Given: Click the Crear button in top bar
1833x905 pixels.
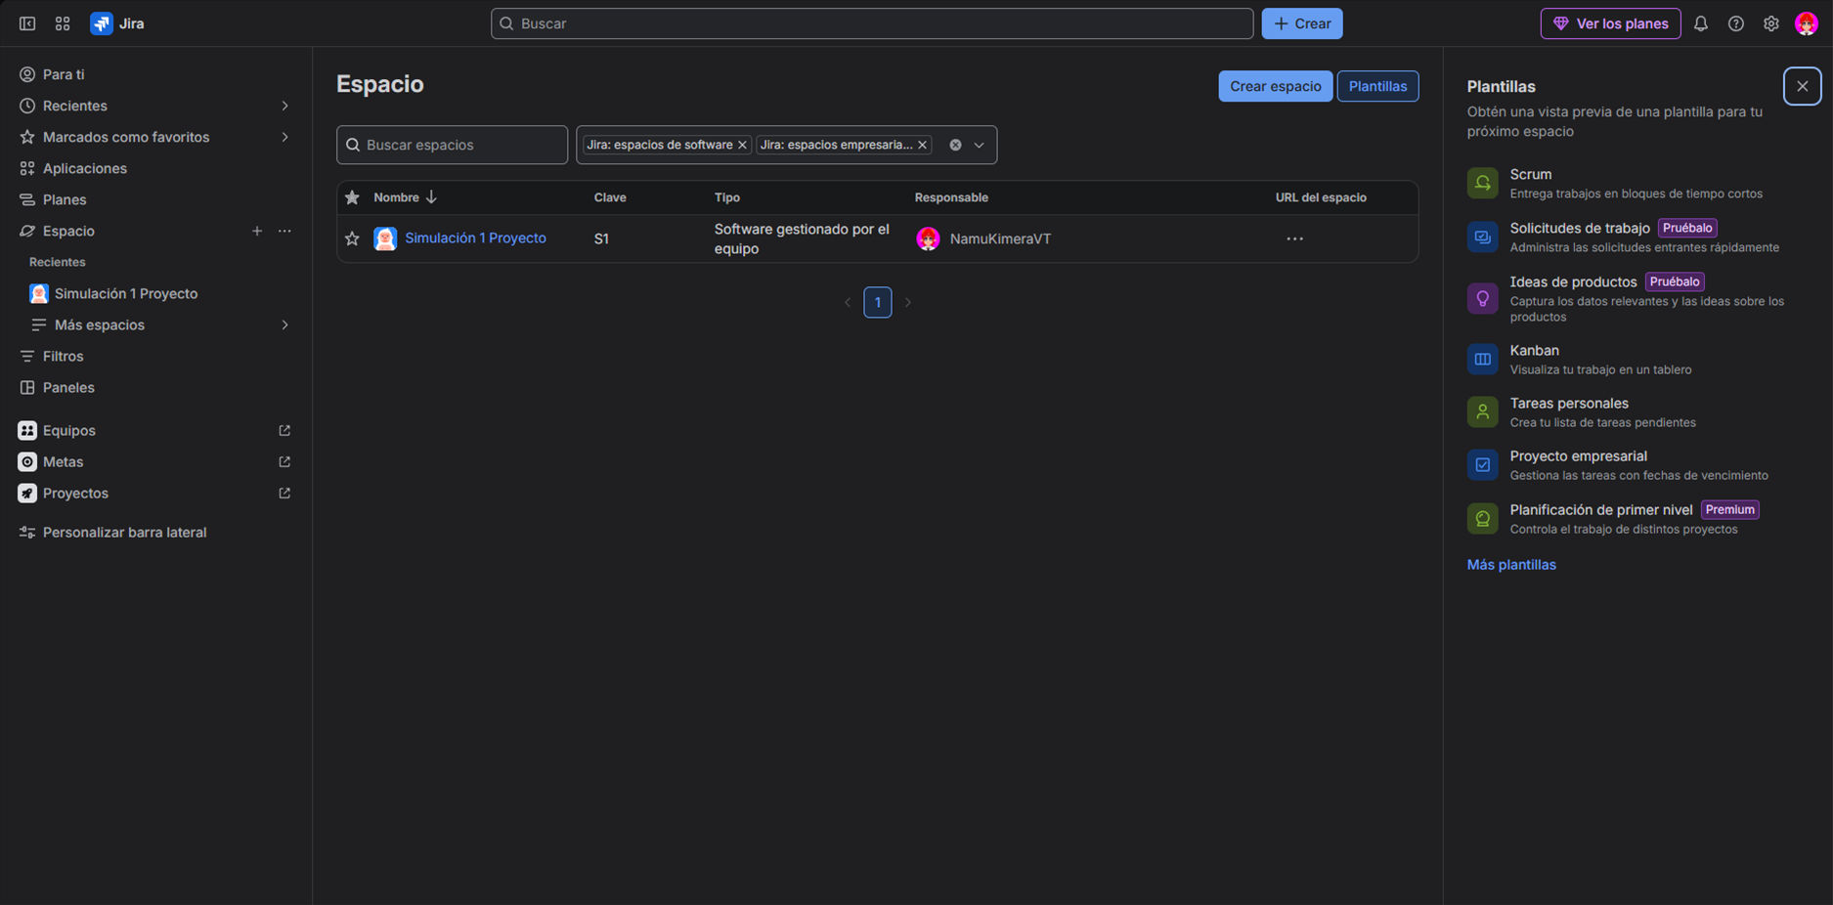Looking at the screenshot, I should (1302, 23).
